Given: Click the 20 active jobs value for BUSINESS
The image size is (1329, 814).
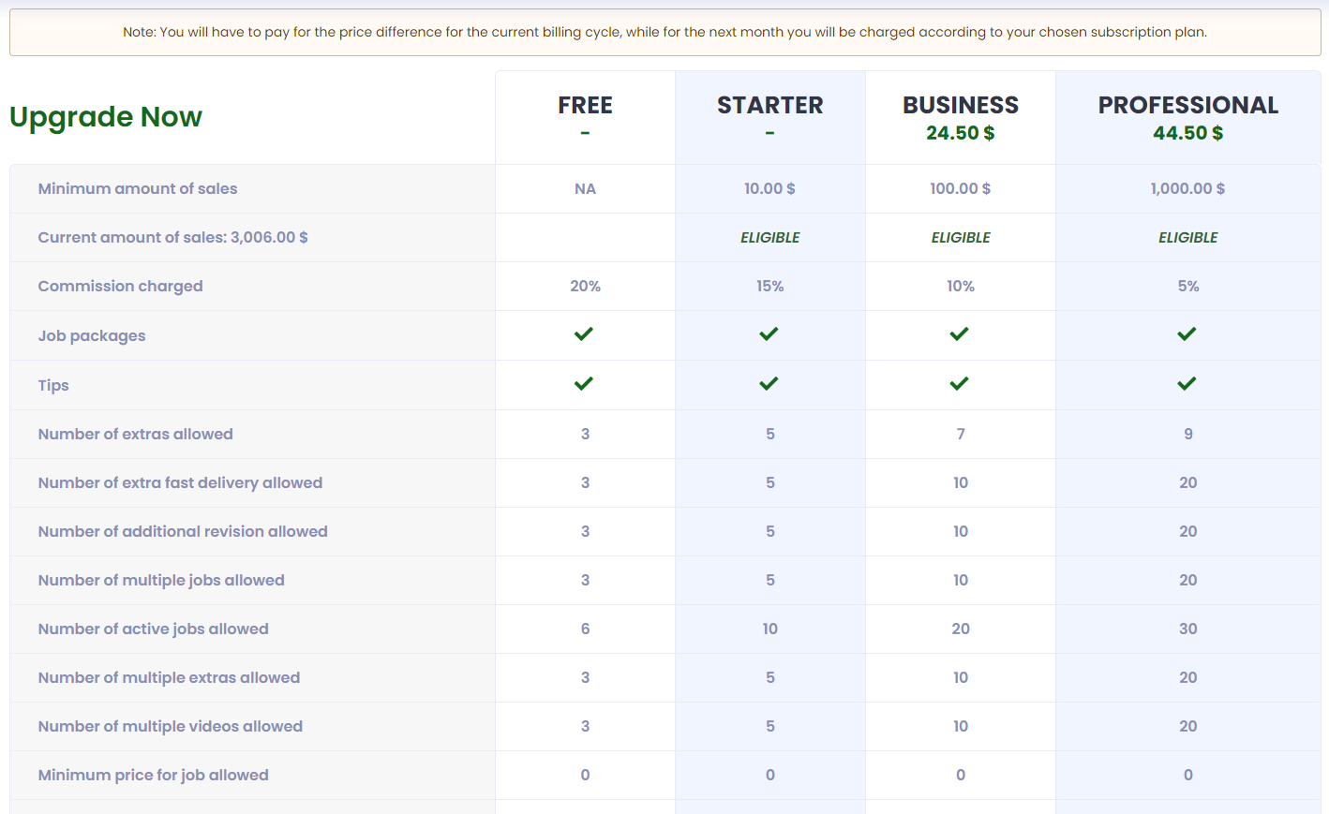Looking at the screenshot, I should (961, 629).
